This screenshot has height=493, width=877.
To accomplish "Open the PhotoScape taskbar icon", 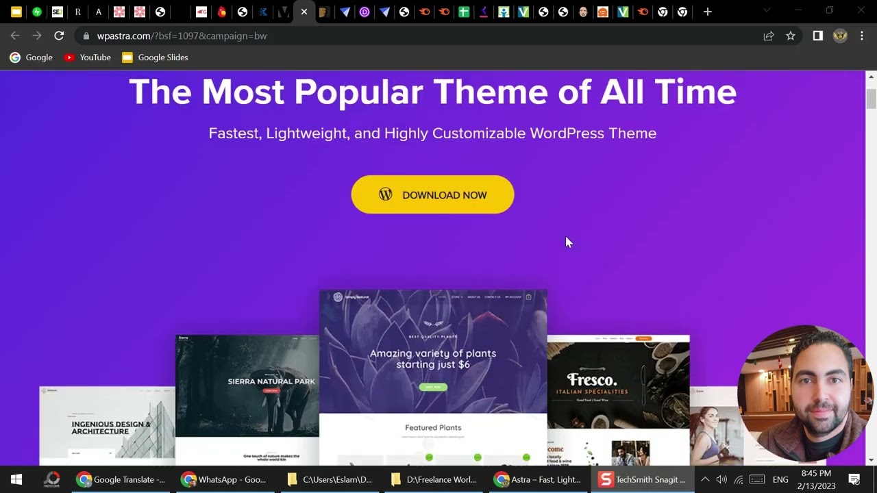I will pos(51,479).
